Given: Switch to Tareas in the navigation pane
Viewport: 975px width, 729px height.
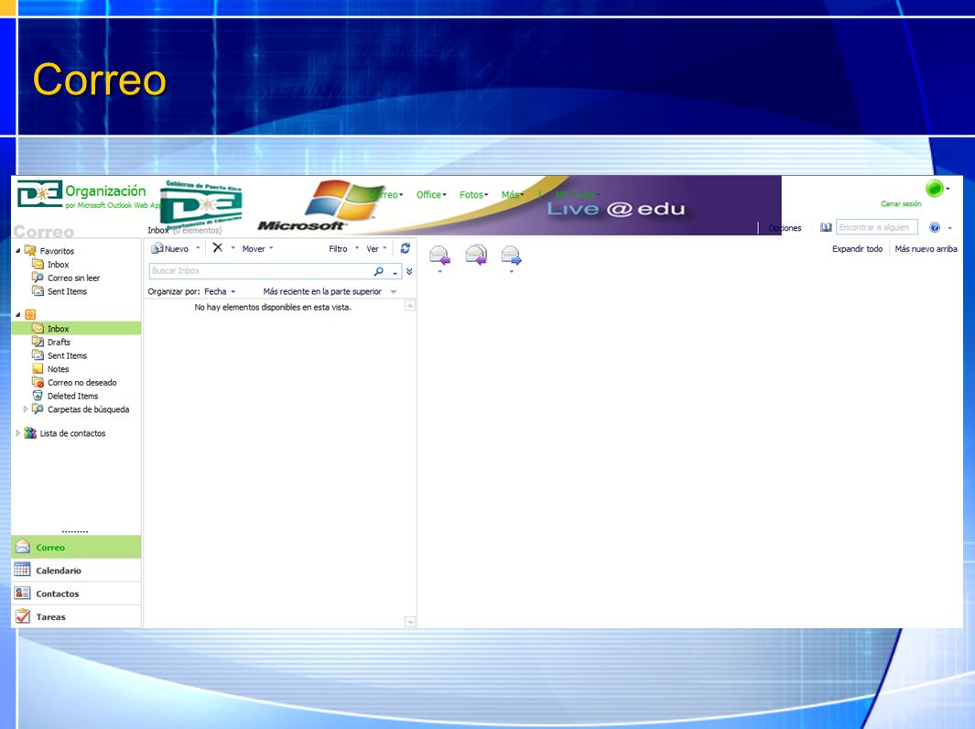Looking at the screenshot, I should (x=76, y=616).
